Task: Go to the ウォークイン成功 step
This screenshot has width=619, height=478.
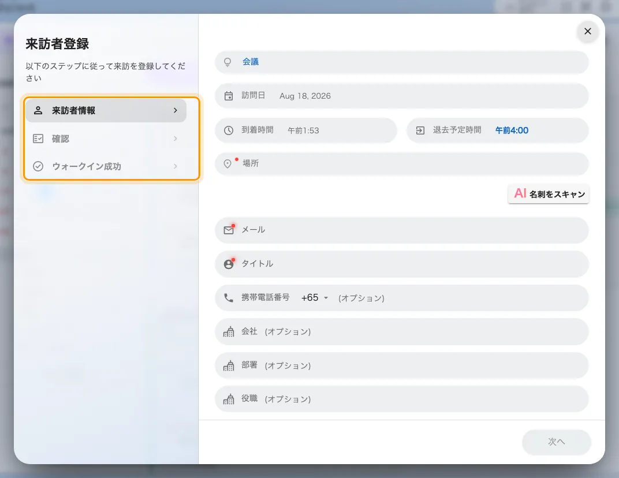Action: click(106, 166)
